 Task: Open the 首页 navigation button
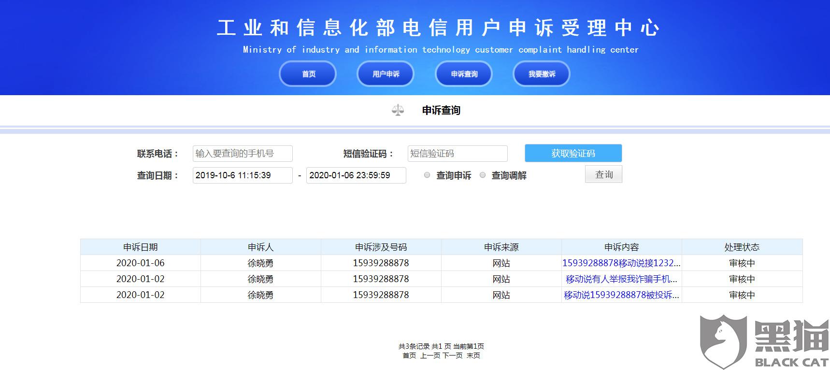[308, 74]
